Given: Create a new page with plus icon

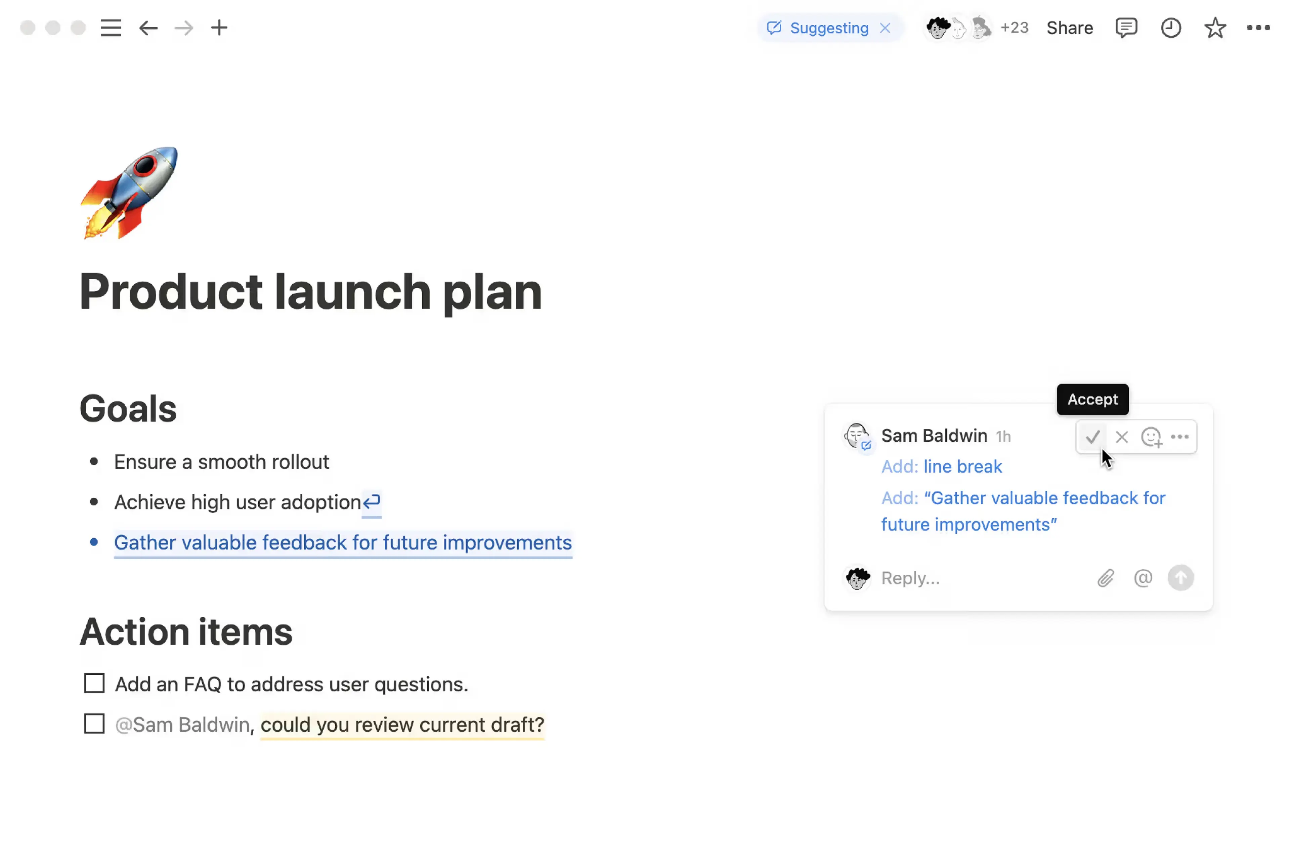Looking at the screenshot, I should click(219, 28).
